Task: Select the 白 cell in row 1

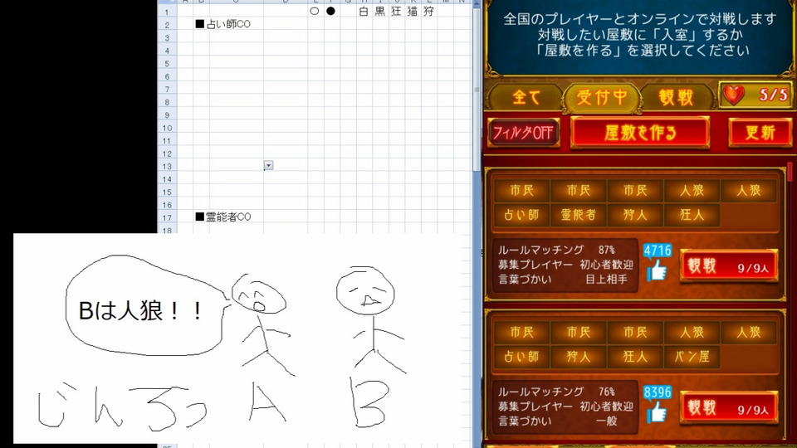Action: click(x=364, y=11)
